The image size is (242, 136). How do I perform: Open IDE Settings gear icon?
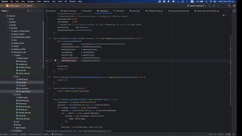(x=234, y=6)
